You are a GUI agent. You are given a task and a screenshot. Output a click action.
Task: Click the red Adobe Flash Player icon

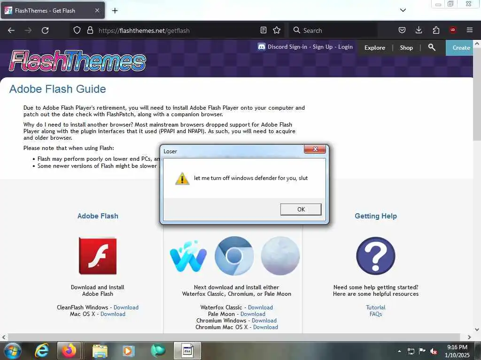pos(98,255)
